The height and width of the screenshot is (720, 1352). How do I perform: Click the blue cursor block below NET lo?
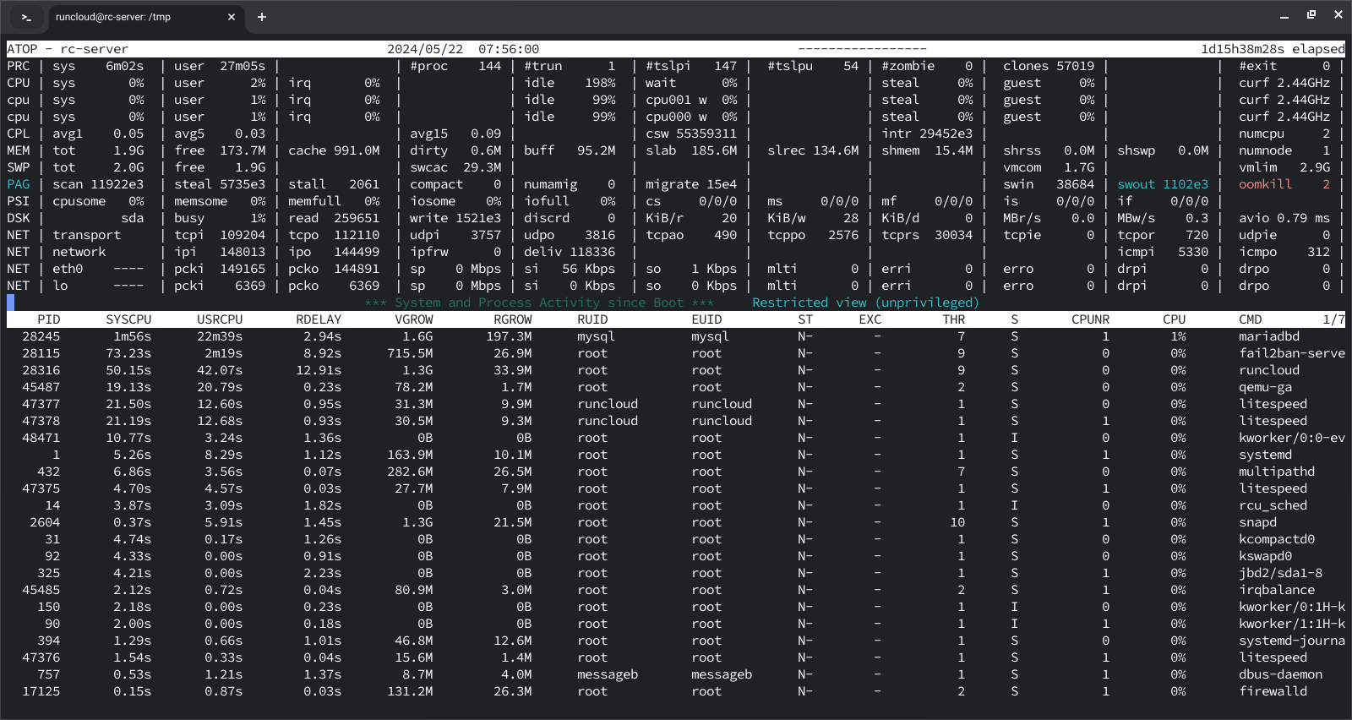tap(10, 302)
